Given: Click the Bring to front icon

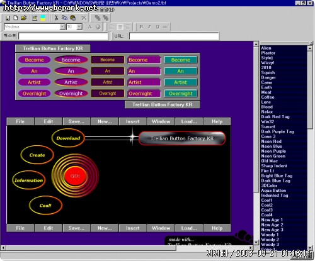Looking at the screenshot, I should (x=98, y=18).
